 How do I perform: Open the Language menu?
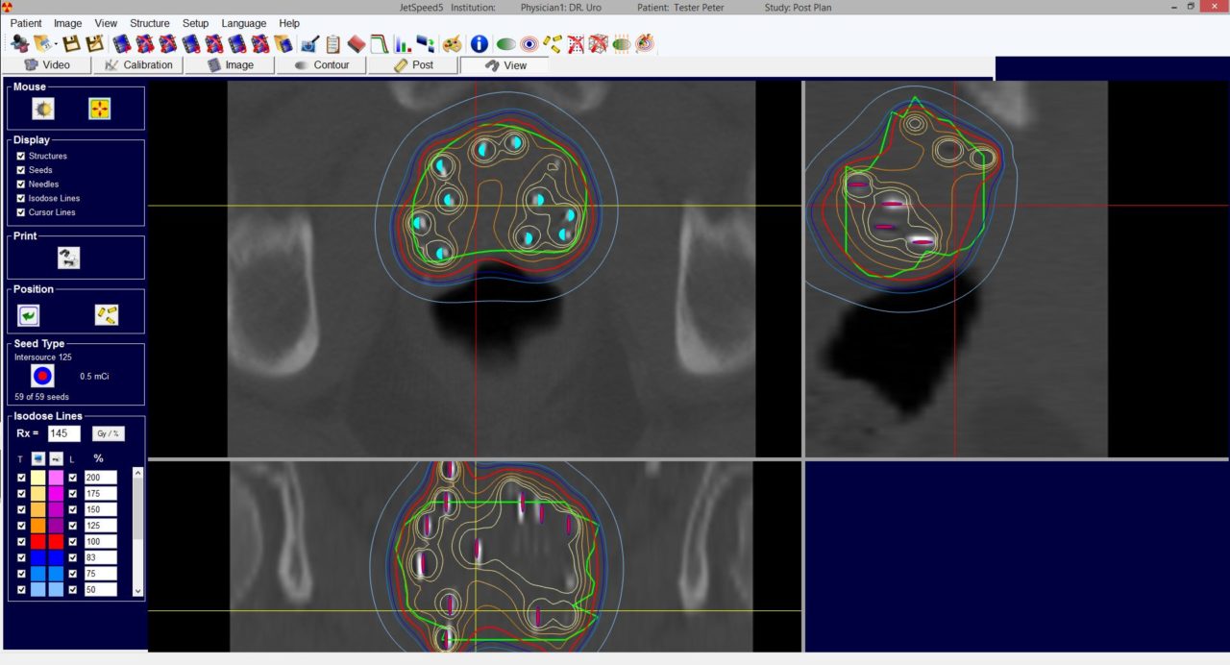pos(243,23)
